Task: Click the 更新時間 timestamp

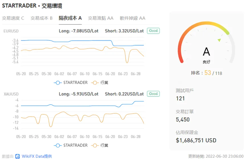Action: click(x=216, y=156)
